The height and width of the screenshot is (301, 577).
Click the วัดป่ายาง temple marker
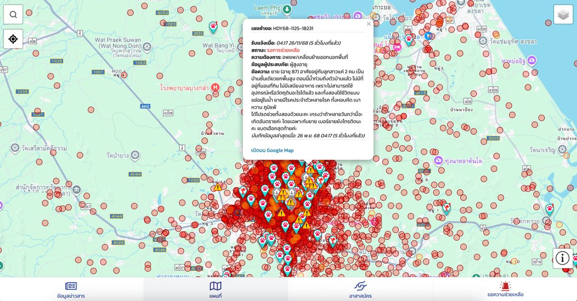click(x=135, y=155)
